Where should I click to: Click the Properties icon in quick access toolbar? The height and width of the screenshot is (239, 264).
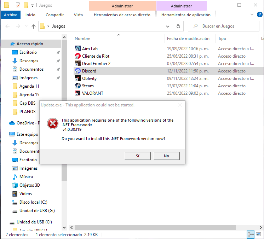[x=18, y=5]
